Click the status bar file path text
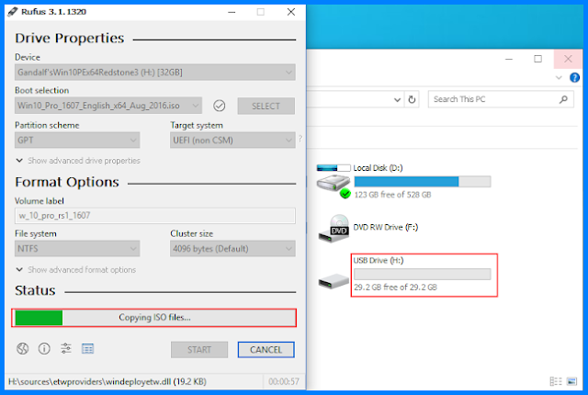588x395 pixels. [107, 381]
